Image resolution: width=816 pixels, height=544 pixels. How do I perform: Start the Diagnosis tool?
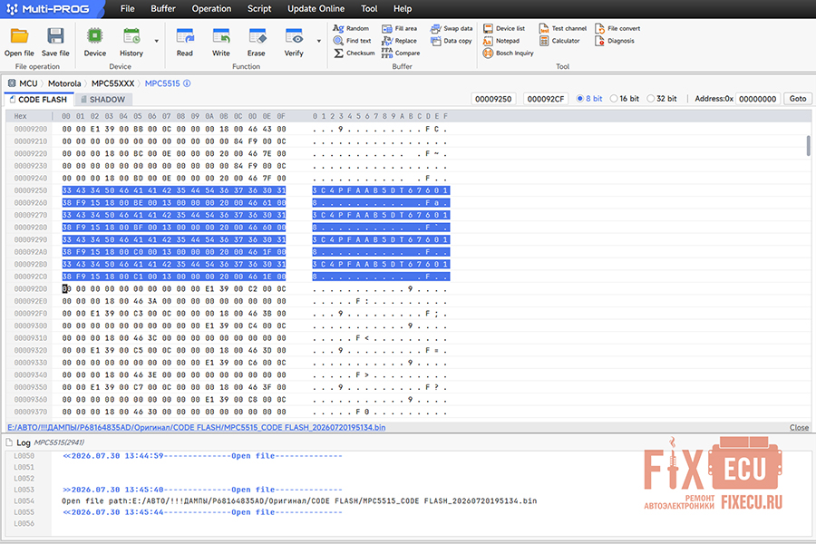(x=615, y=41)
